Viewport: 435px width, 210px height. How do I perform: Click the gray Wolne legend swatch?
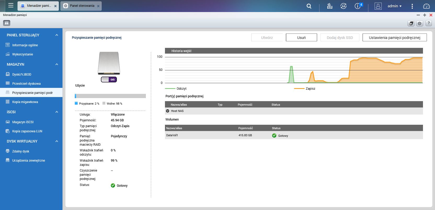(104, 103)
